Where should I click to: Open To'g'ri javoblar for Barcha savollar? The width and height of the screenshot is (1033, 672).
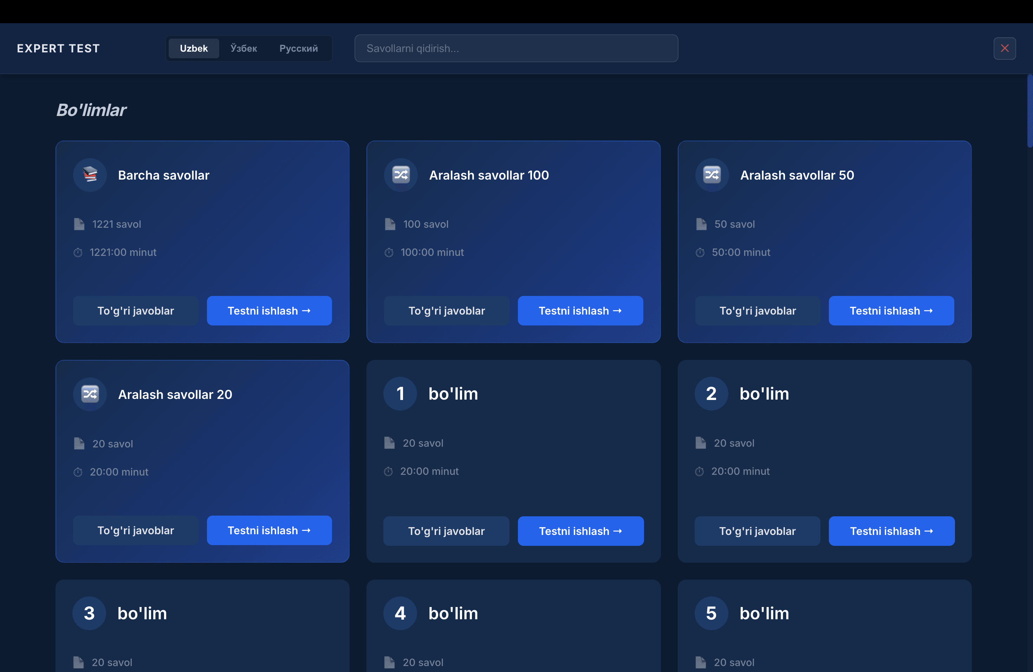click(x=136, y=311)
